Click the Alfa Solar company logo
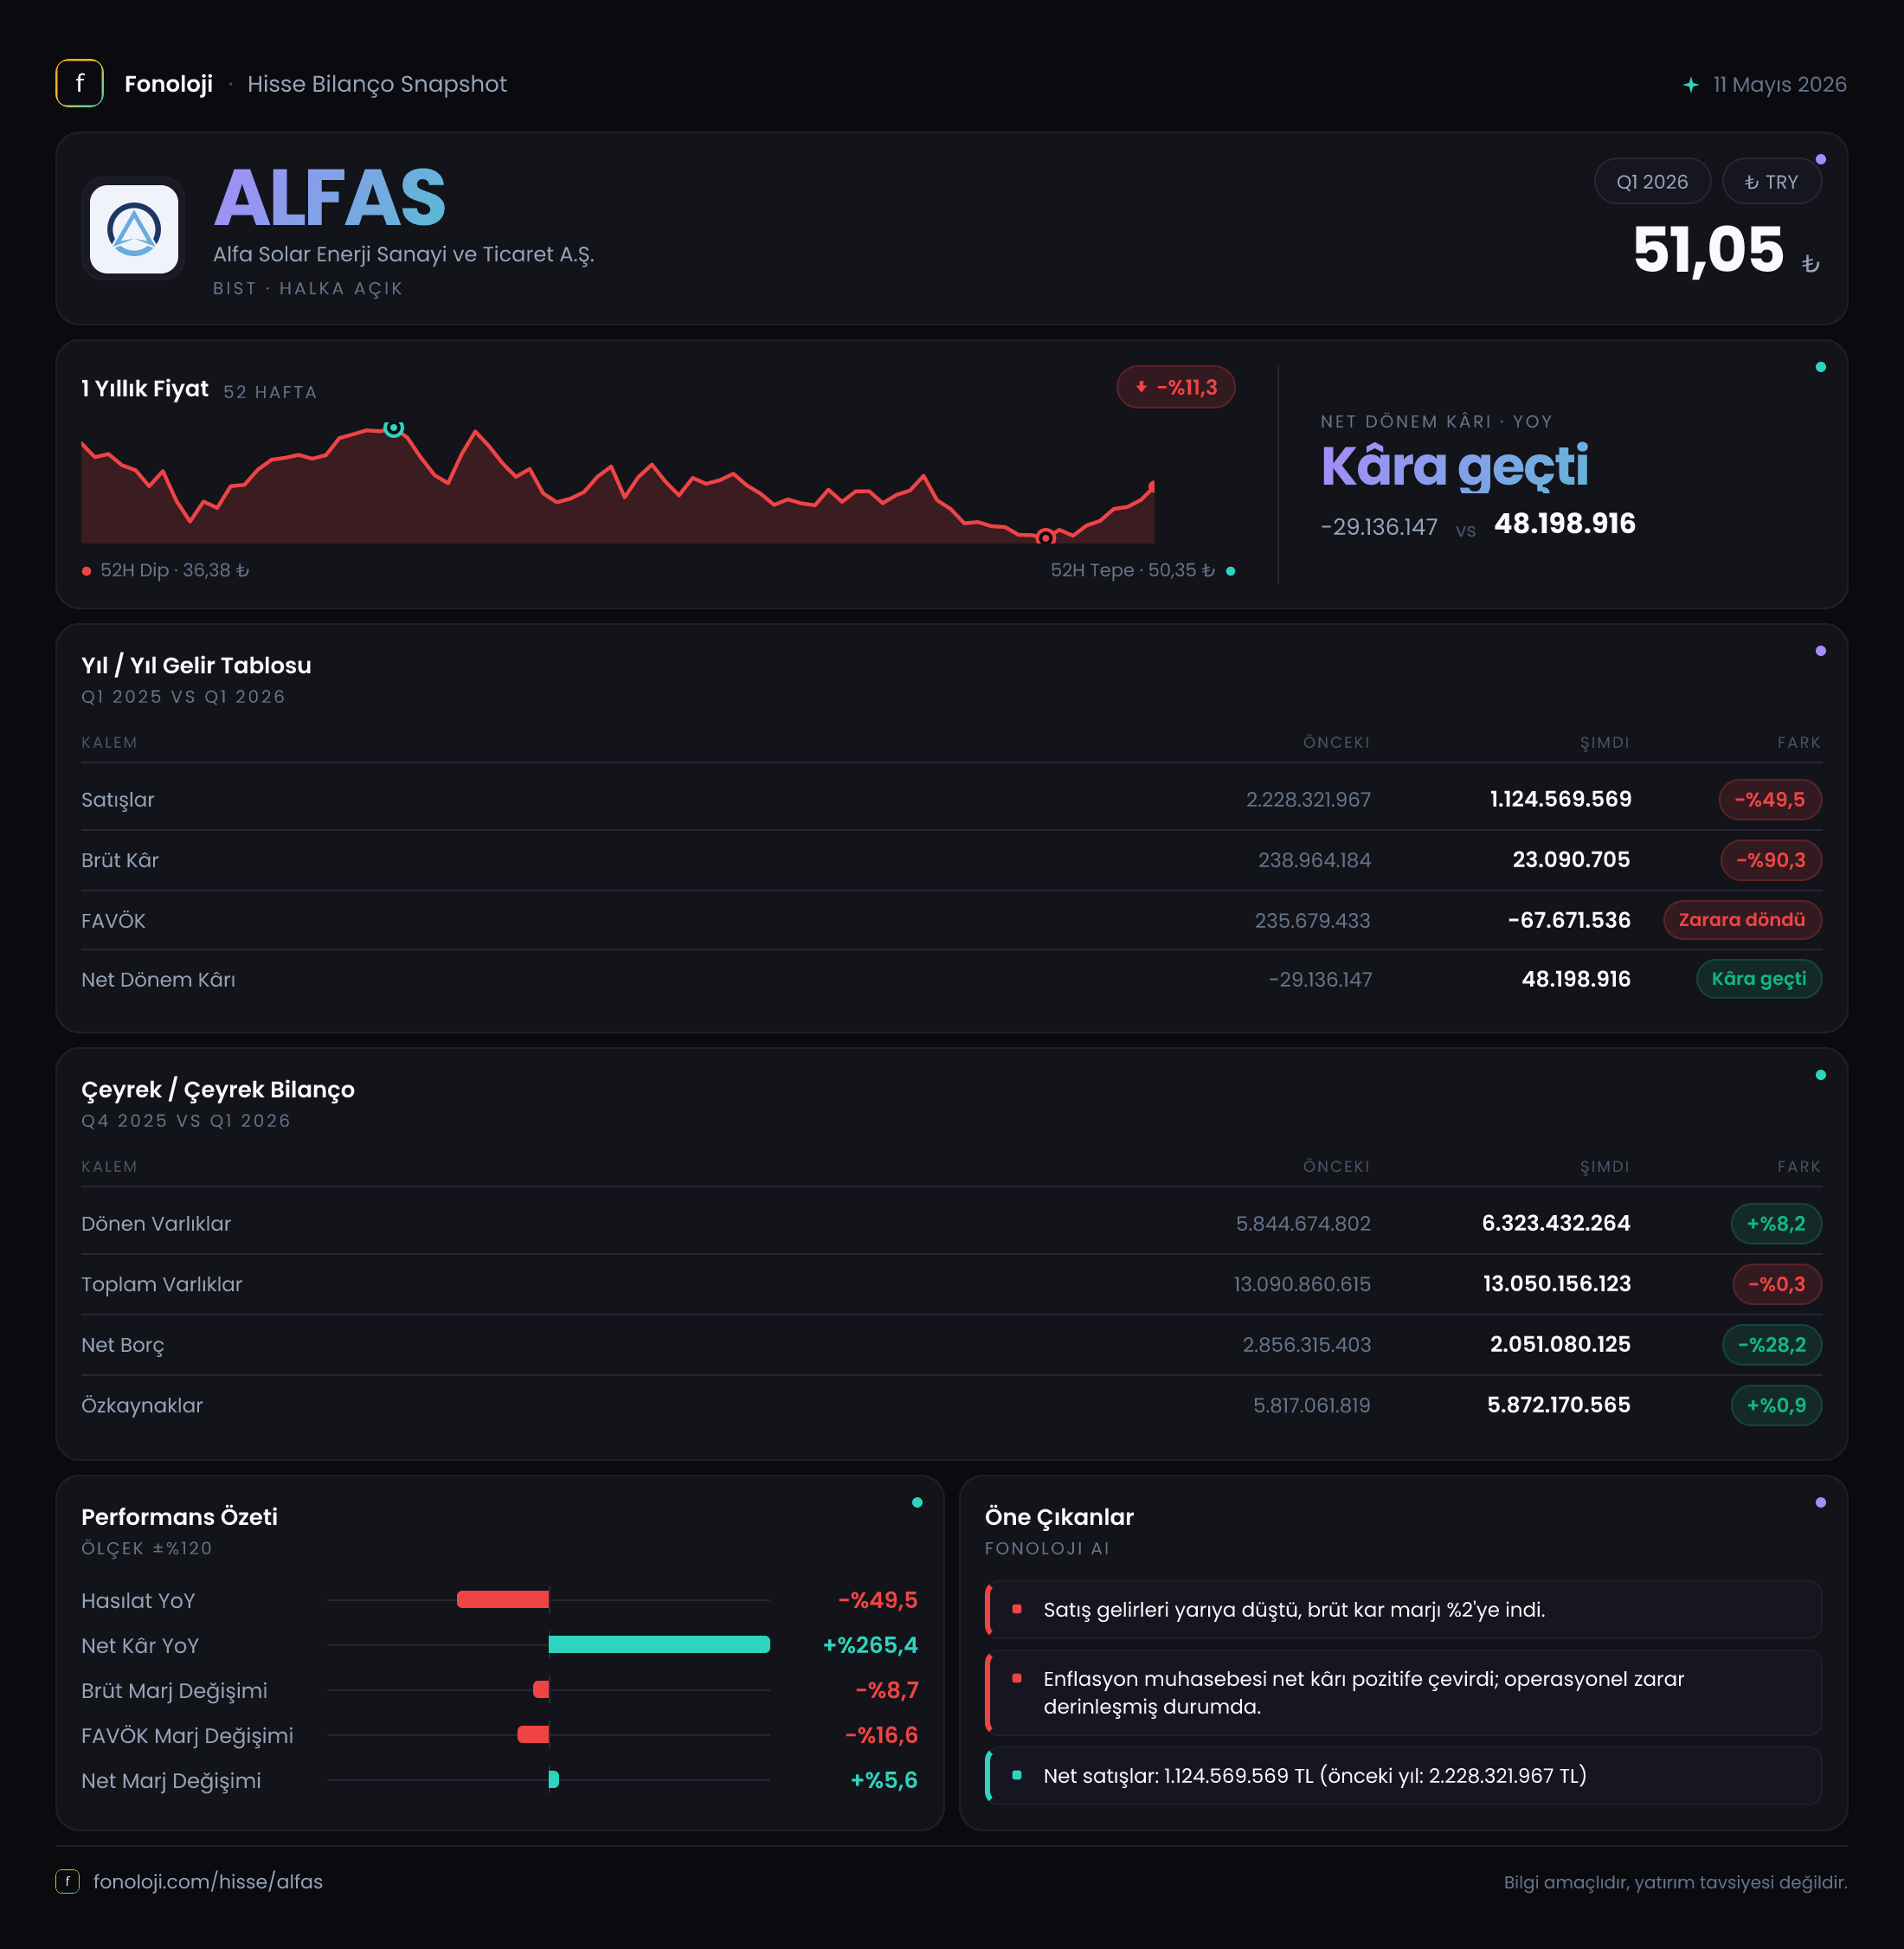Screen dimensions: 1904x1949 (x=134, y=229)
